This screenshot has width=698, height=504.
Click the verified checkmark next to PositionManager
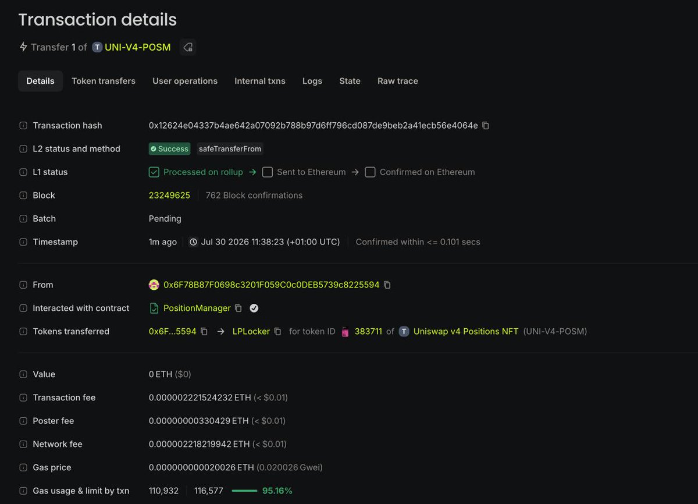tap(254, 308)
